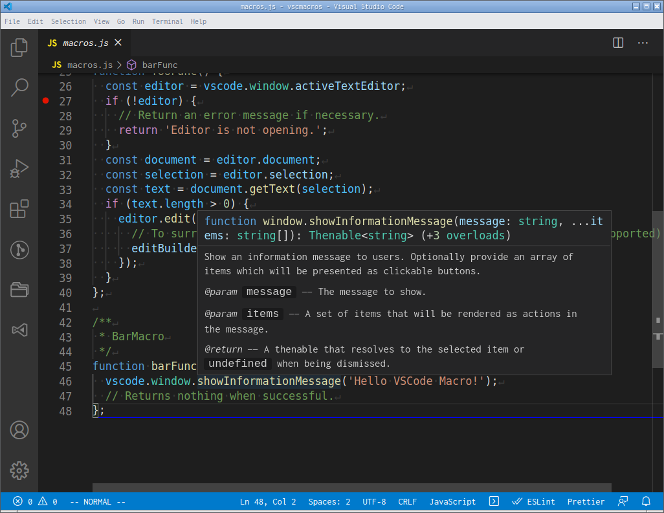Click 'editor.selection' on line 32
The height and width of the screenshot is (513, 664).
pos(275,175)
